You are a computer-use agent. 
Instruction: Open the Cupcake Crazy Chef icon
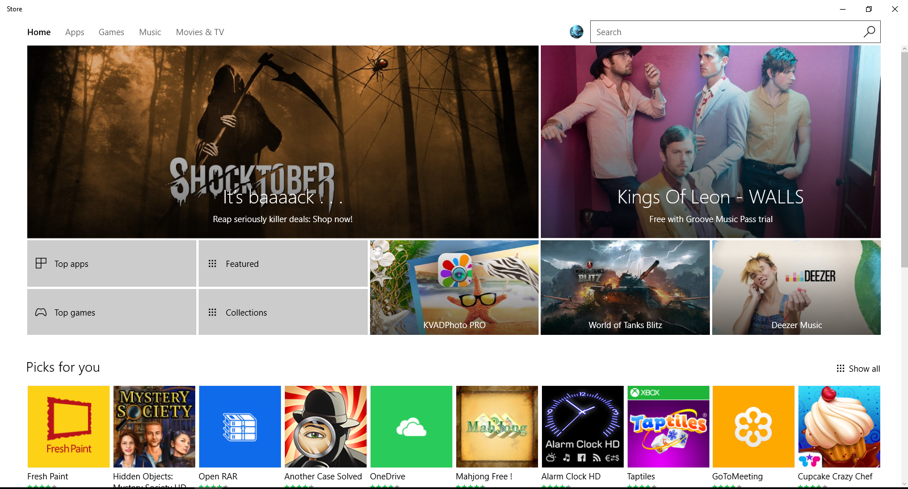tap(839, 427)
